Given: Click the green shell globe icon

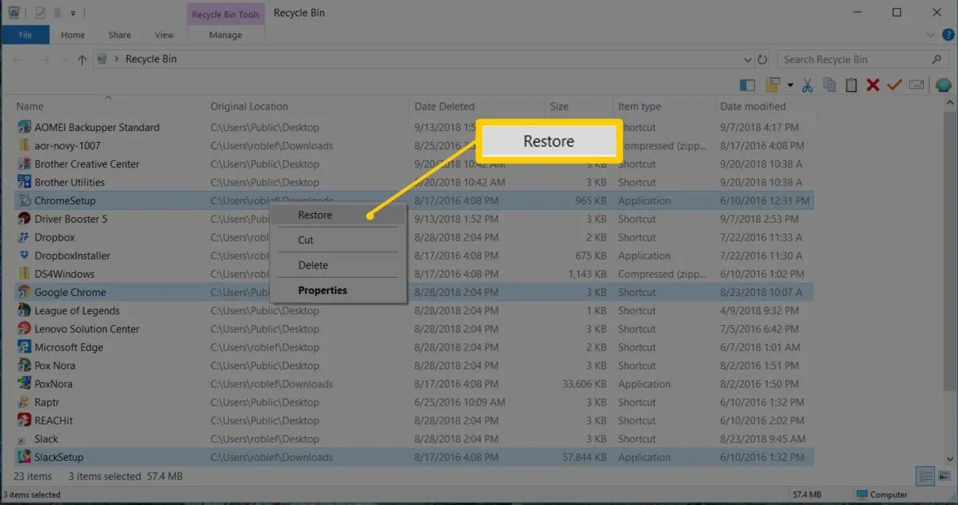Looking at the screenshot, I should (x=943, y=84).
